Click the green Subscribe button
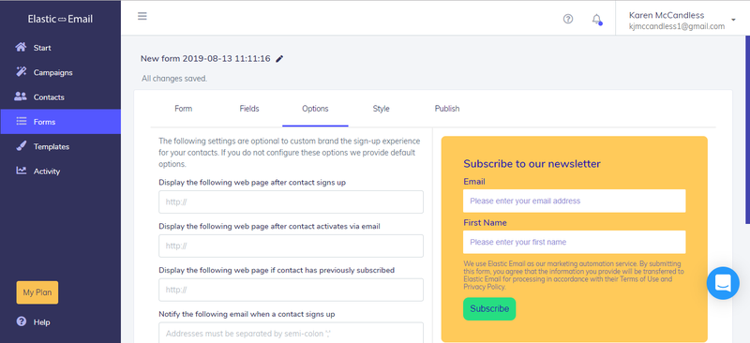This screenshot has width=750, height=343. coord(489,308)
